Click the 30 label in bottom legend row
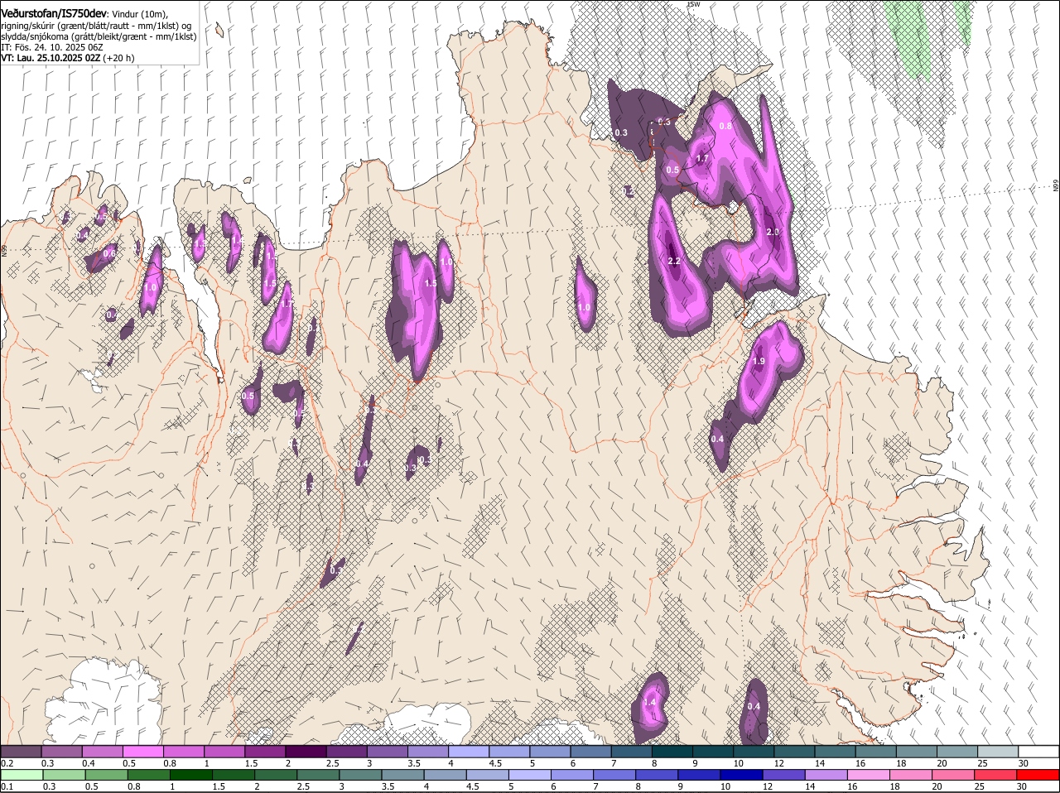 1021,786
